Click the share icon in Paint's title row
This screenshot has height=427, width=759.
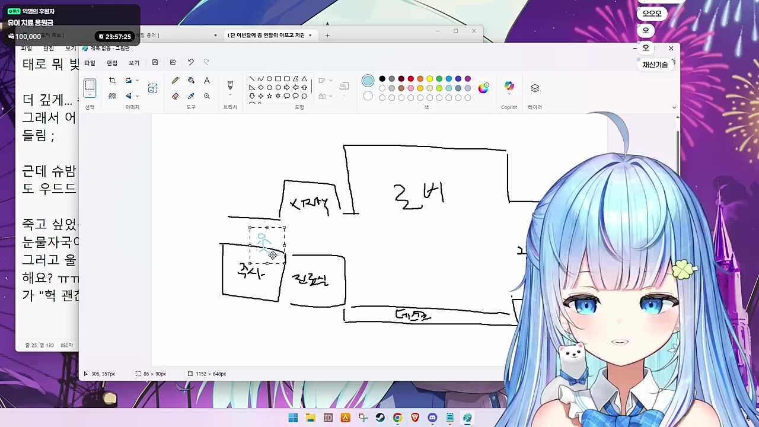click(x=173, y=62)
